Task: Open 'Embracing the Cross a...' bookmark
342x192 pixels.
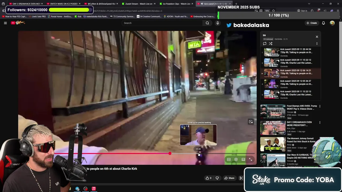Action: (x=202, y=17)
